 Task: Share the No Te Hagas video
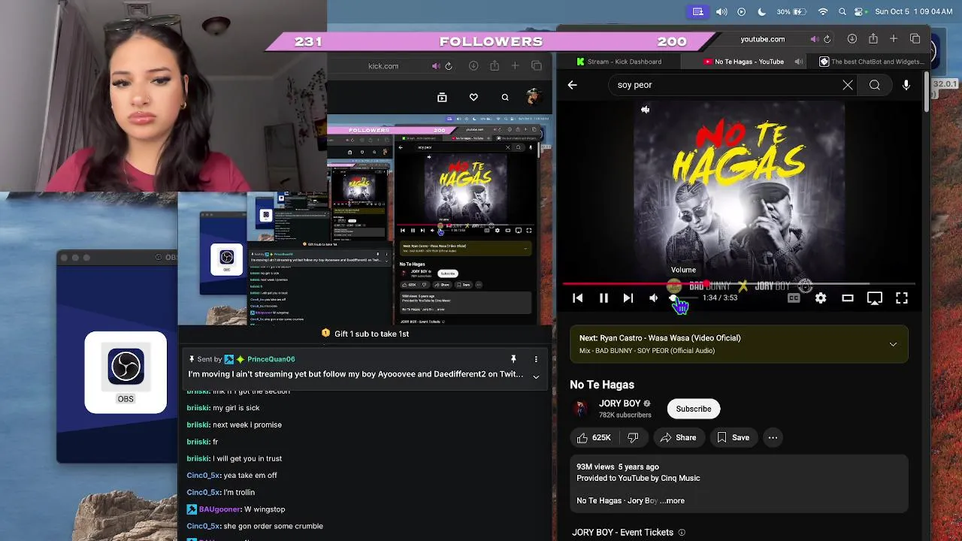point(678,437)
